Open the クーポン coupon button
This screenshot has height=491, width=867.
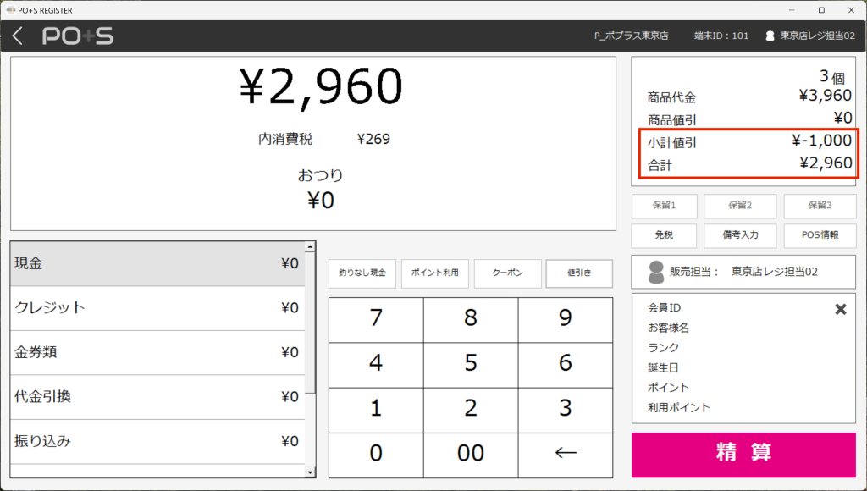[x=507, y=273]
